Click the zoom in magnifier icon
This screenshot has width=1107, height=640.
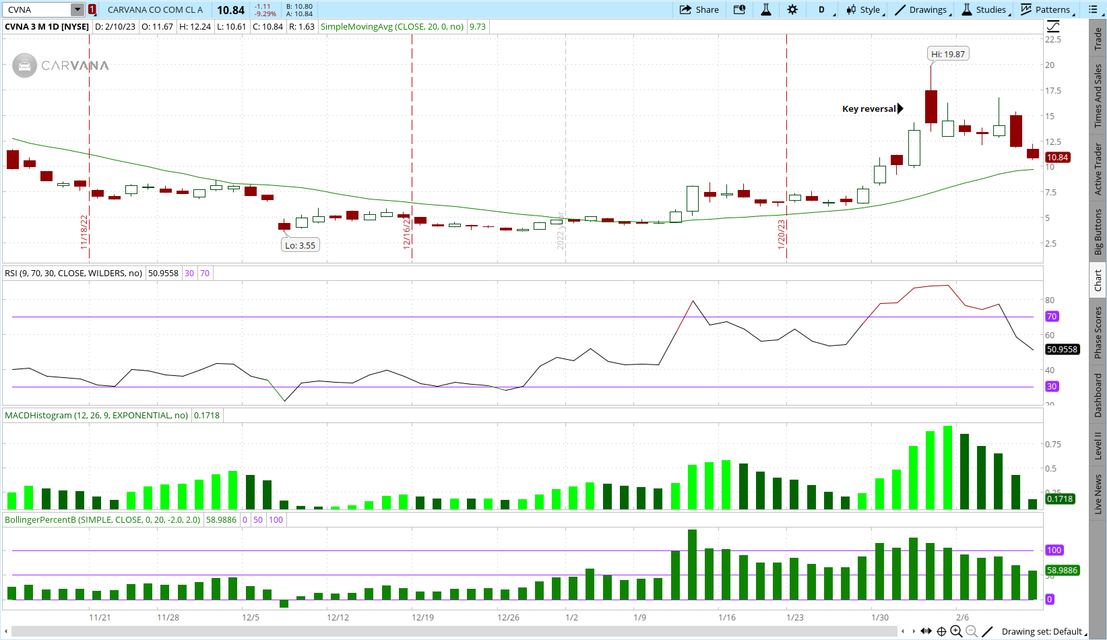click(x=956, y=631)
